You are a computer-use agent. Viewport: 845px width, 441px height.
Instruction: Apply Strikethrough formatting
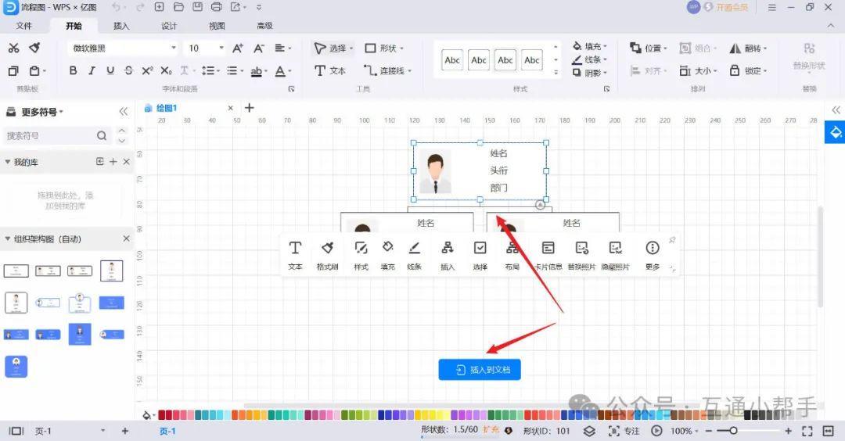click(x=128, y=70)
